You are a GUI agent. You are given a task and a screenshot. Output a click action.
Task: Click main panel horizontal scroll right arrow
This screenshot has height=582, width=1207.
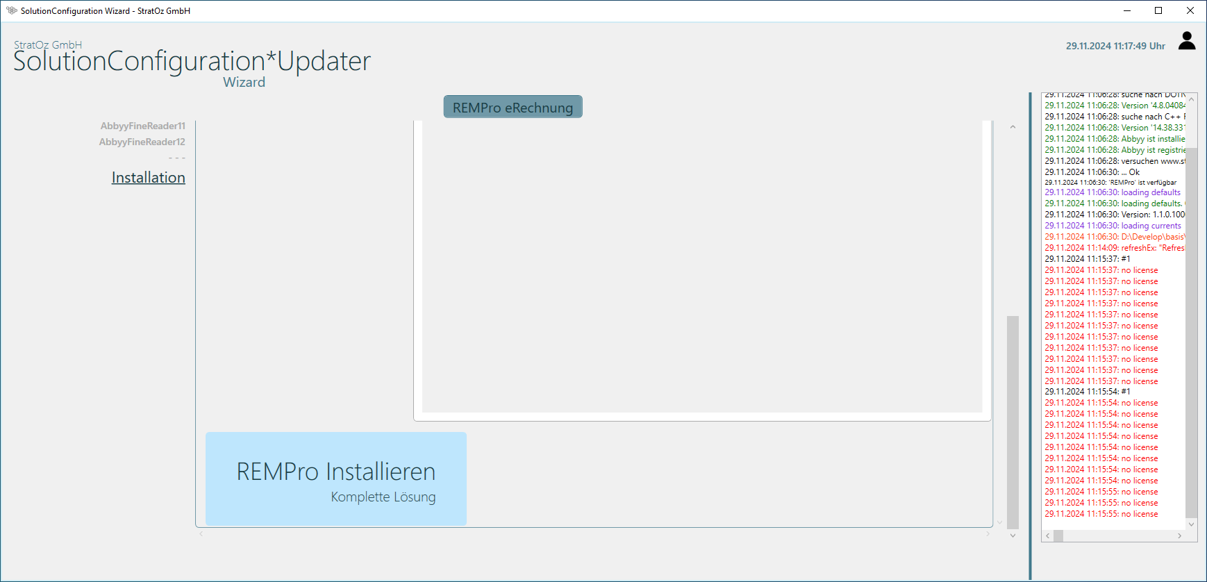[x=988, y=534]
